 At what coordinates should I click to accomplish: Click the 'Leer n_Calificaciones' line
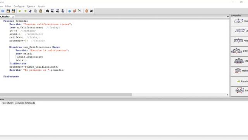tap(26, 28)
